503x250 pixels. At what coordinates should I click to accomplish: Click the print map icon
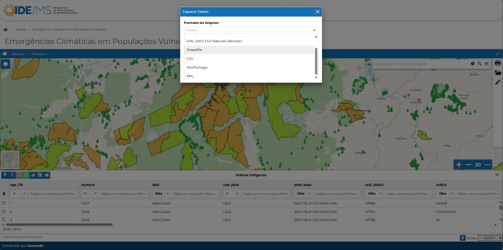498,63
